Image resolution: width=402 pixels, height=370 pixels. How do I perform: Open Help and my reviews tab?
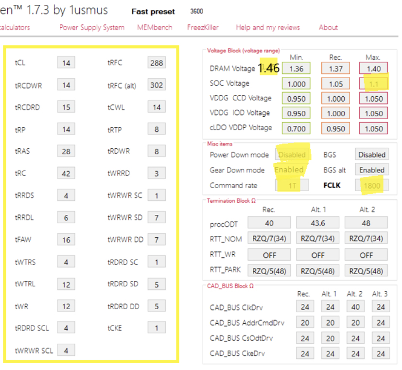(x=268, y=27)
